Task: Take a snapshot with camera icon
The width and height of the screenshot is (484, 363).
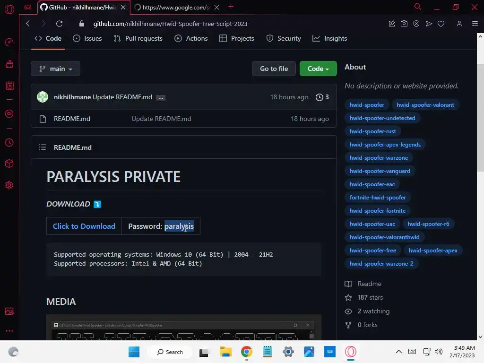Action: tap(404, 24)
